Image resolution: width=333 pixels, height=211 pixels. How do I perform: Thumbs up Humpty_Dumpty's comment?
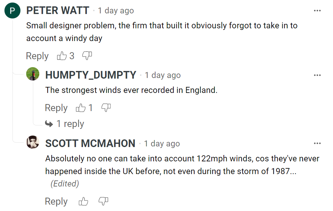(x=80, y=108)
